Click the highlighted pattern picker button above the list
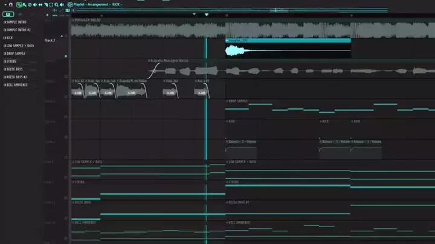435x244 pixels. (8, 14)
